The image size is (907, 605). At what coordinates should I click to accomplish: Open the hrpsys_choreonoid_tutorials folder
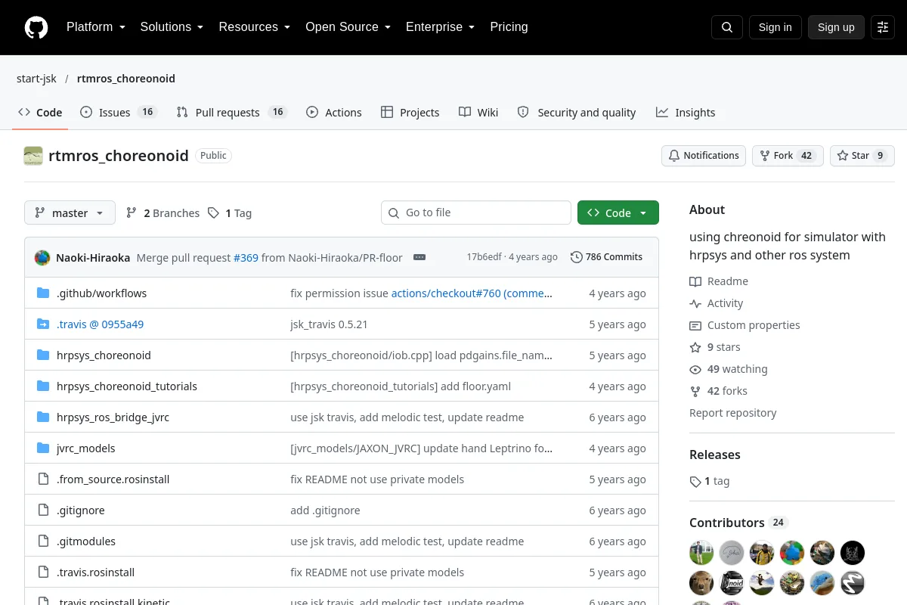coord(127,386)
